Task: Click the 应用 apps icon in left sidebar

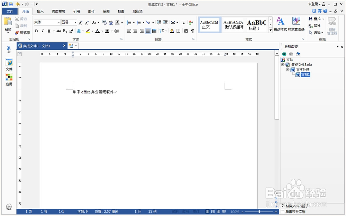Action: [9, 77]
